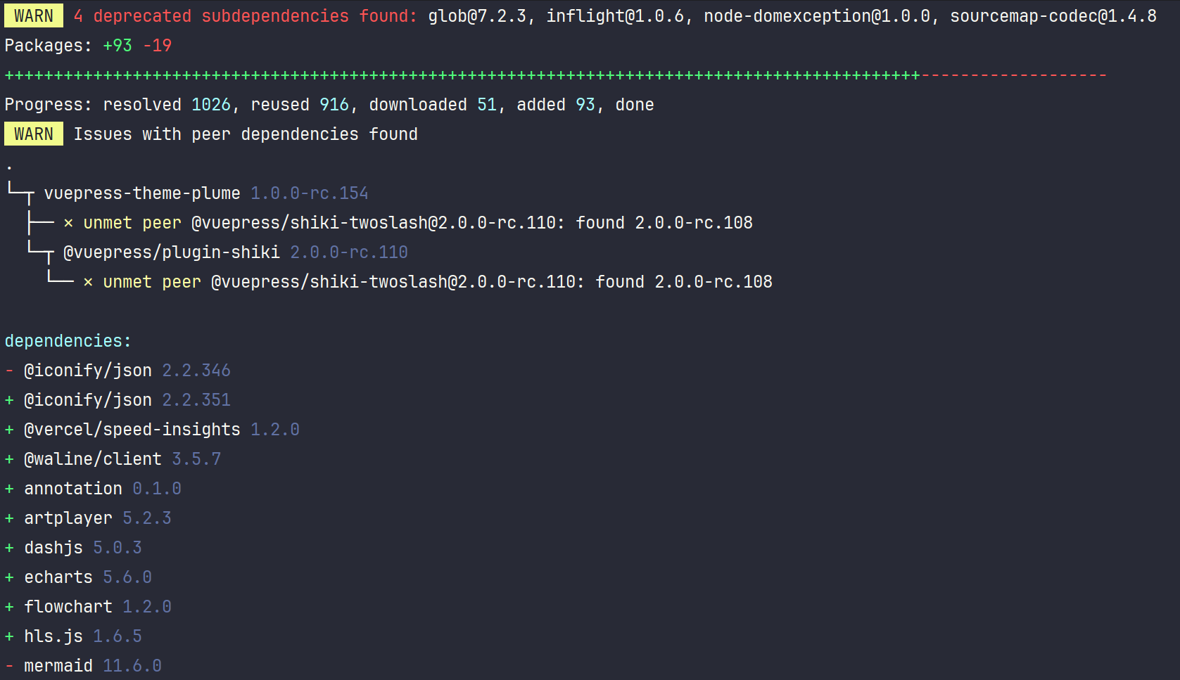Select the vuepress-theme-plume tree entry
Viewport: 1180px width, 680px height.
click(141, 193)
